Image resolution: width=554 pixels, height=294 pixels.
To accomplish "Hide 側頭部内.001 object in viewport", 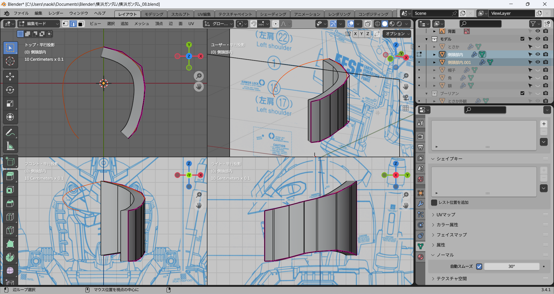I will pos(538,62).
